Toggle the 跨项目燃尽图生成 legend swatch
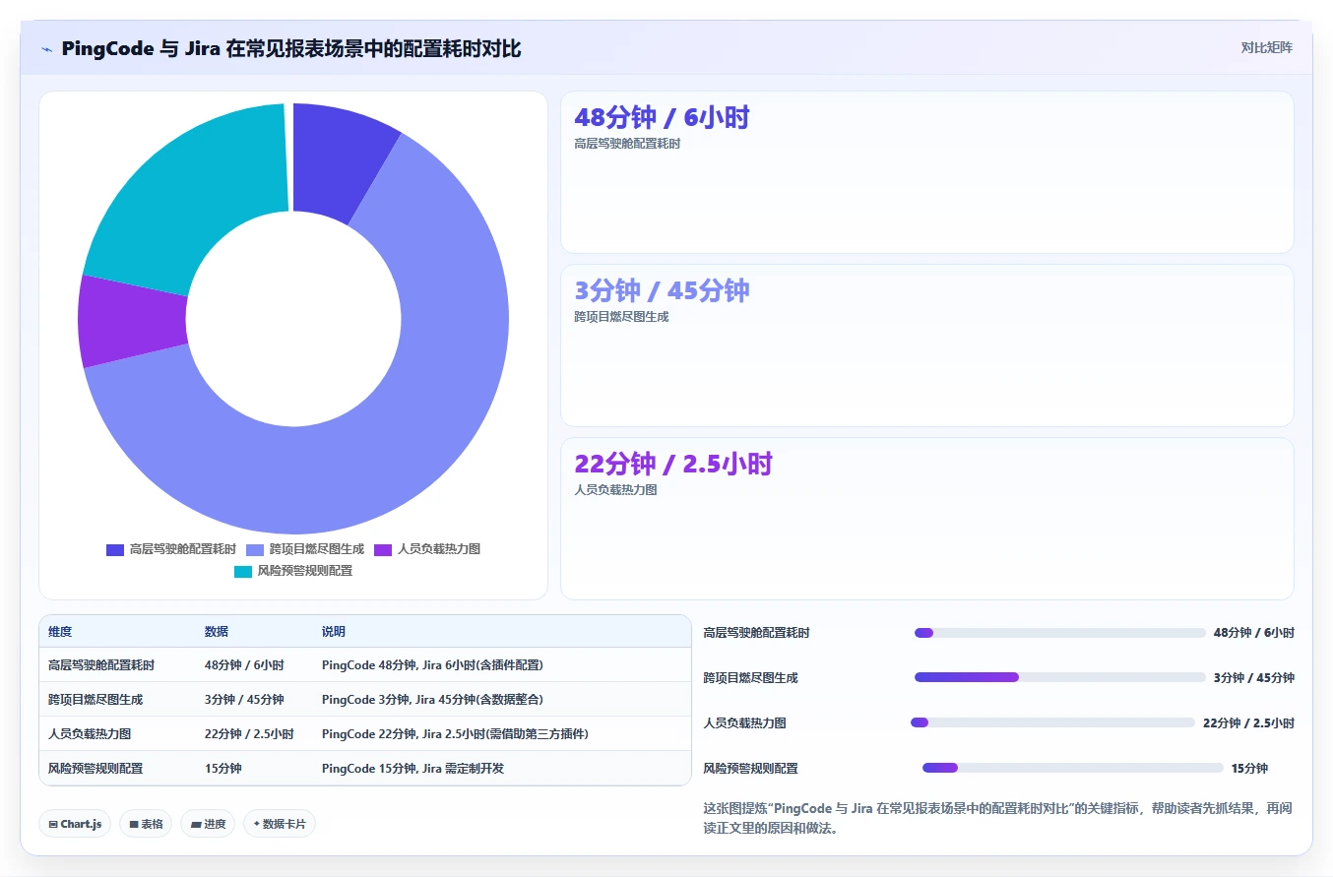 point(255,549)
